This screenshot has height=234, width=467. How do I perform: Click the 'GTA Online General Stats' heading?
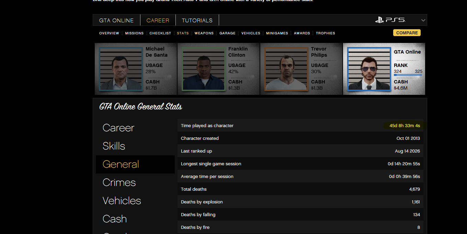pos(141,107)
